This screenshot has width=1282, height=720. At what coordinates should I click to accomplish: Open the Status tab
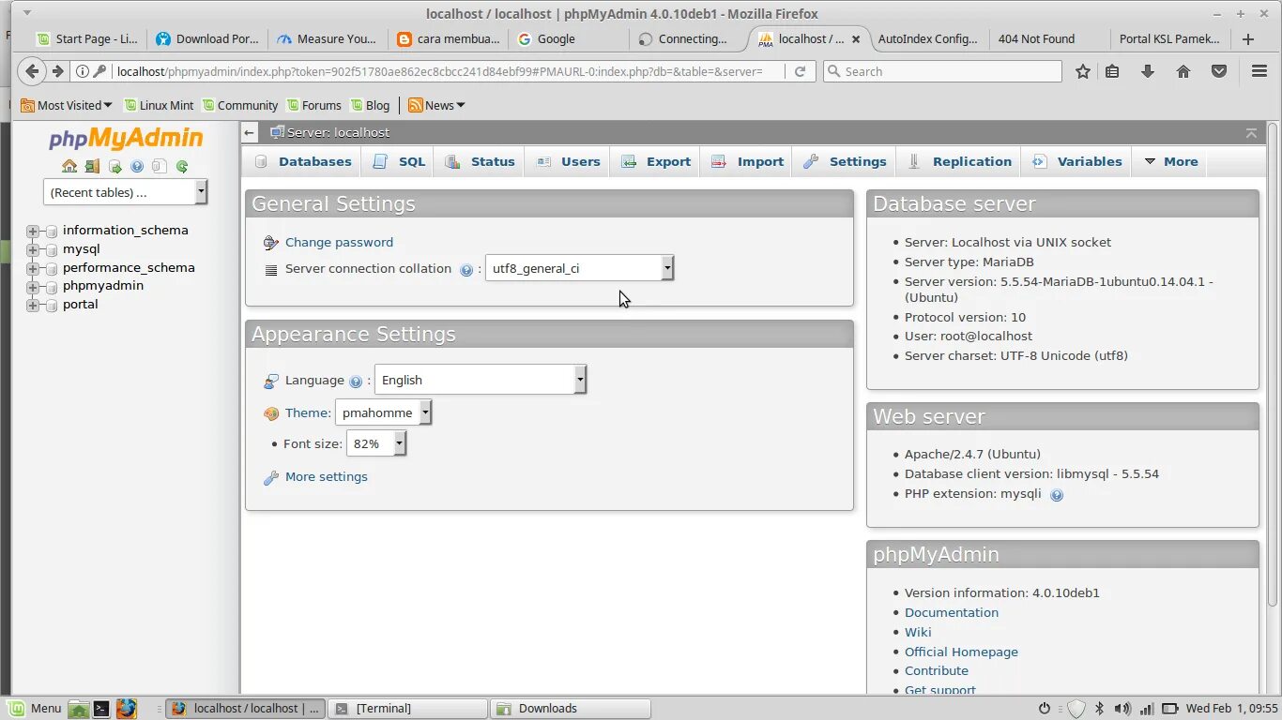coord(480,161)
